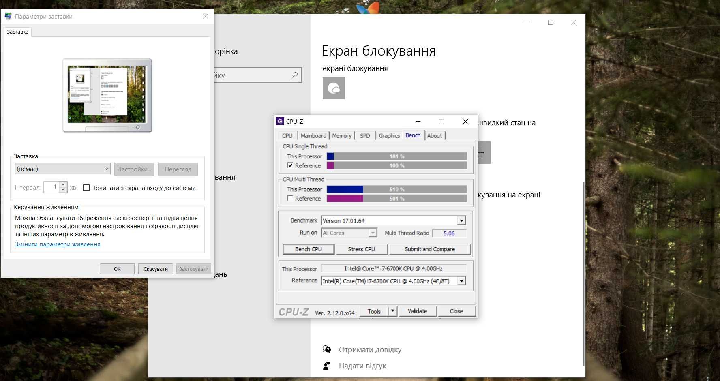
Task: Open the Run on All Cores dropdown
Action: coord(373,233)
